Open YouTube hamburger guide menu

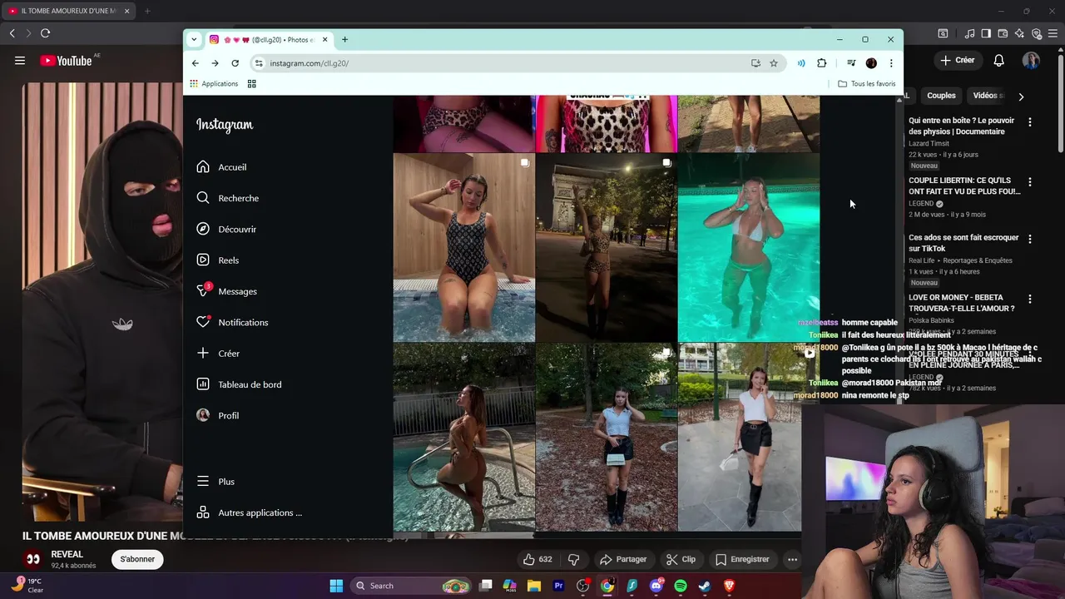pos(20,61)
